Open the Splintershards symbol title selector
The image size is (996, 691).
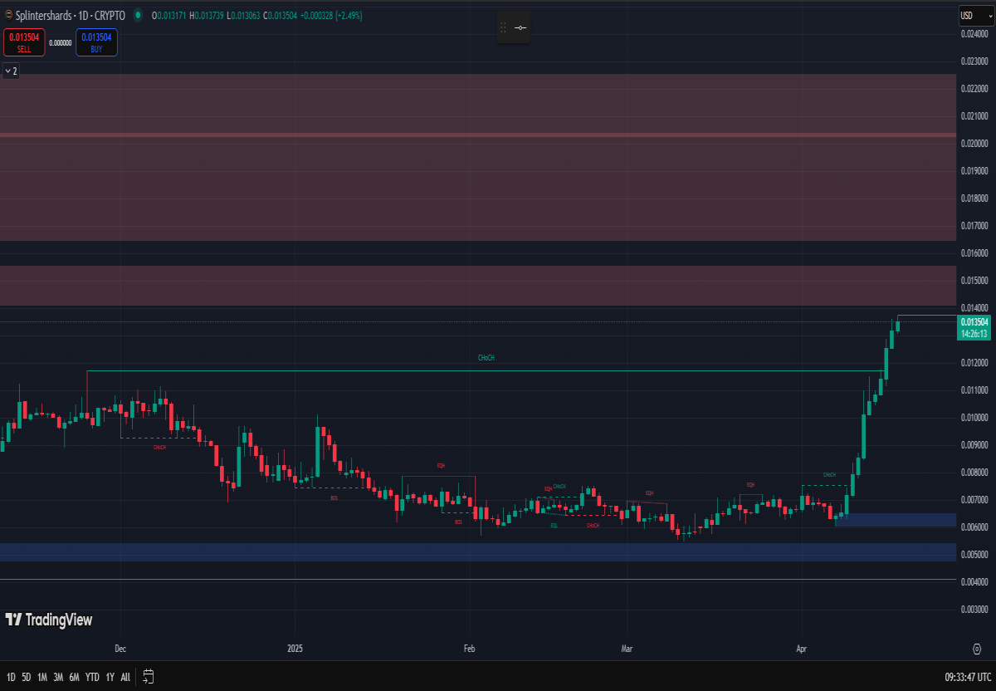coord(71,15)
